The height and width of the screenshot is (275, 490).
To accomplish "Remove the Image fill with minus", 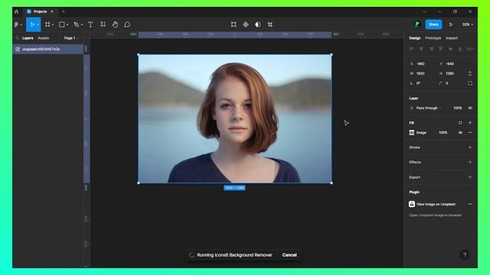I will (x=470, y=132).
